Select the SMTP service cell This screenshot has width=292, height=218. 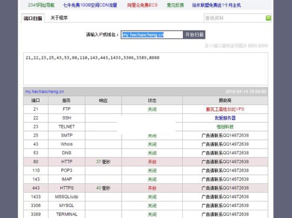(x=67, y=136)
